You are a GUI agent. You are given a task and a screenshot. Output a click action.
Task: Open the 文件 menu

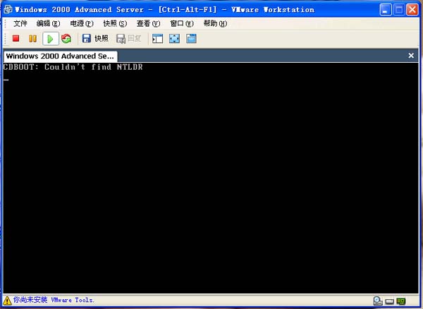pos(20,24)
